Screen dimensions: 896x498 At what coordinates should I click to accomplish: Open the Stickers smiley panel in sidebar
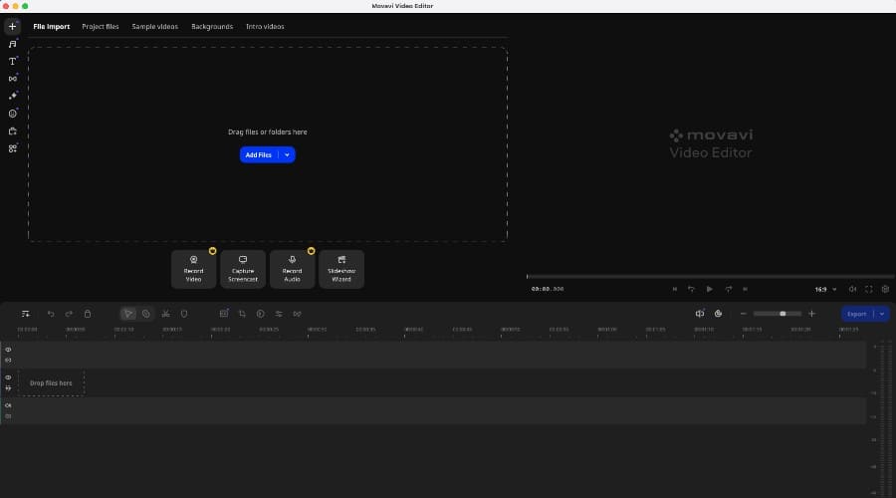[12, 114]
